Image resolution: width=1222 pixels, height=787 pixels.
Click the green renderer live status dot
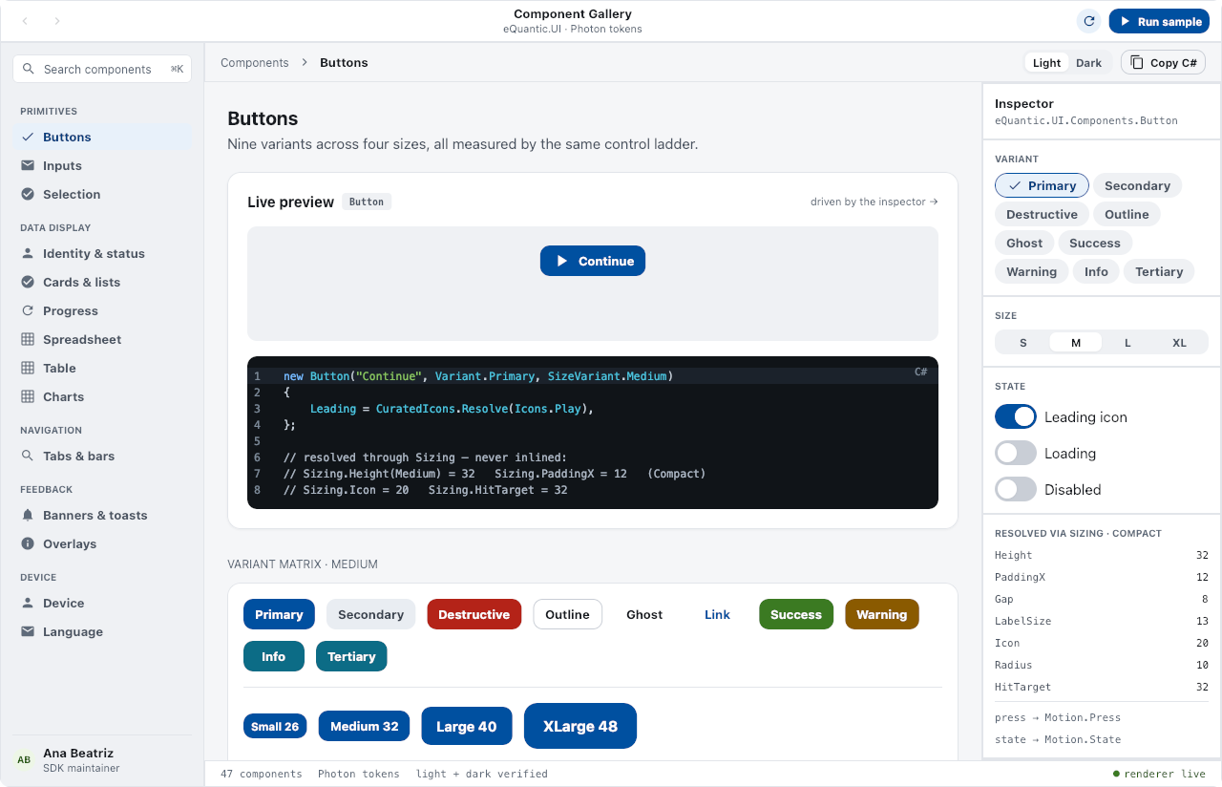[x=1116, y=774]
